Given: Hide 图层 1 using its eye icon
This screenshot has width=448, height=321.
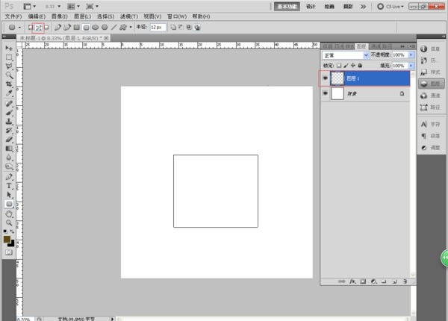Looking at the screenshot, I should pos(326,78).
